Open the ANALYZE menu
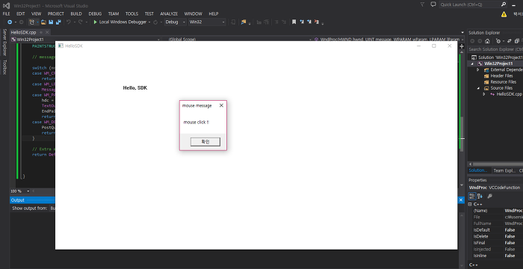This screenshot has width=523, height=269. coord(169,13)
